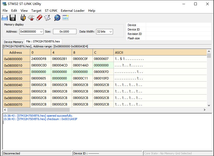Open the ST-LINK menu
This screenshot has height=156, width=214.
click(51, 10)
